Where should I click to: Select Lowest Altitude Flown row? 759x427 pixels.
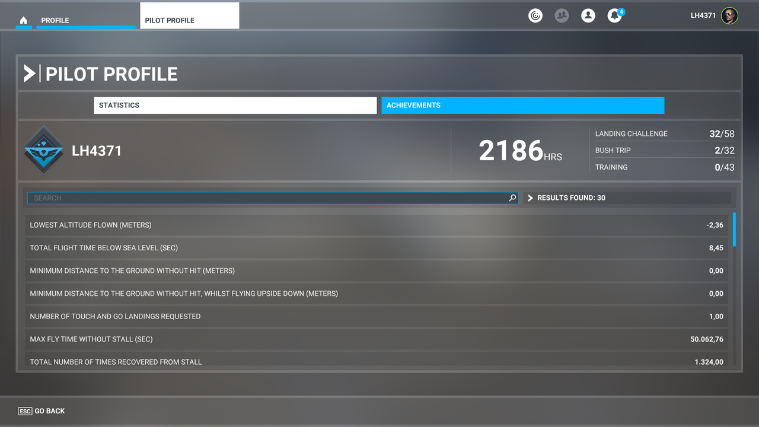[x=377, y=225]
